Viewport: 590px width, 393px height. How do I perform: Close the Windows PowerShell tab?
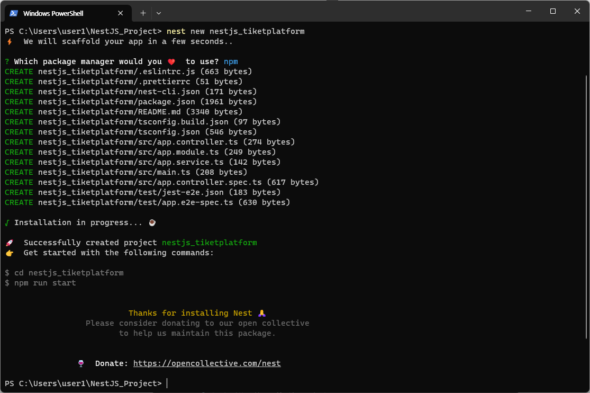coord(121,13)
